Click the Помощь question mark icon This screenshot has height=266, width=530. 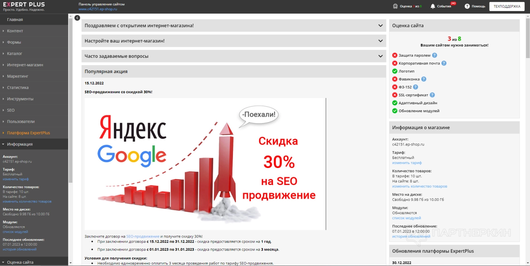(467, 6)
